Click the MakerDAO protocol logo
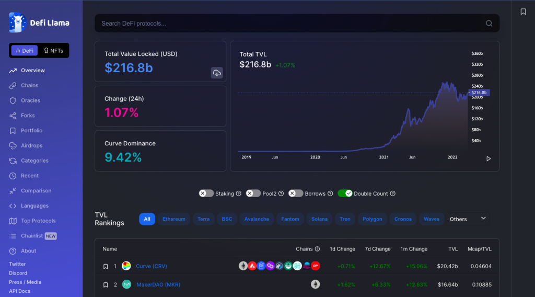 coord(126,284)
